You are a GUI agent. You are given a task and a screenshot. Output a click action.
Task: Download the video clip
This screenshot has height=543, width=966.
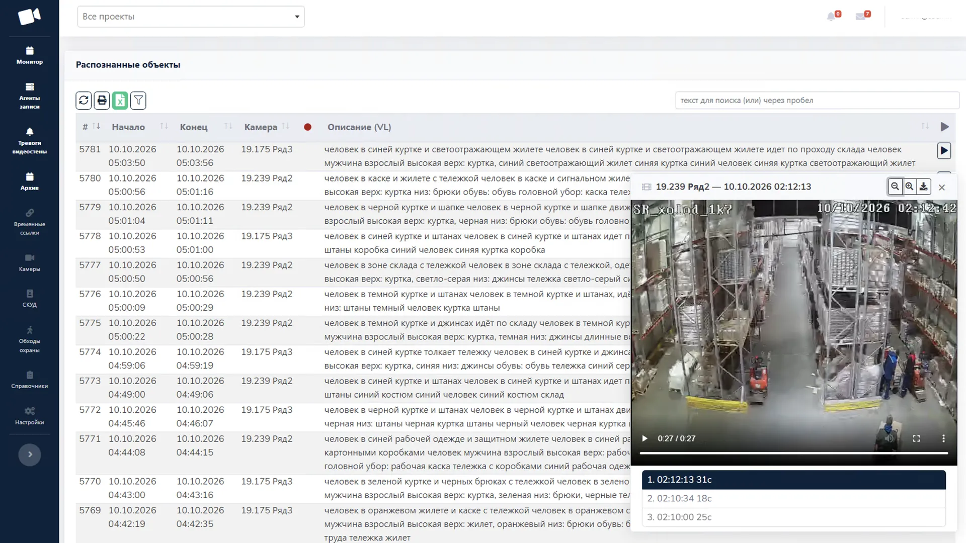(924, 187)
